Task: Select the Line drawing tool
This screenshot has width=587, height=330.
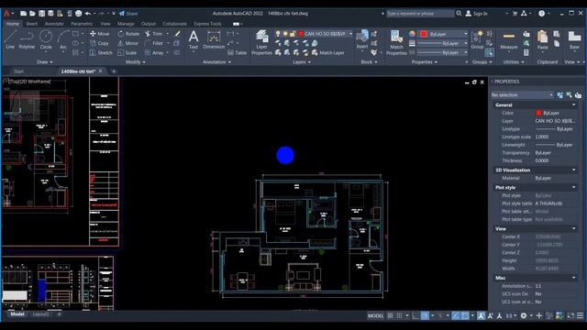Action: 10,39
